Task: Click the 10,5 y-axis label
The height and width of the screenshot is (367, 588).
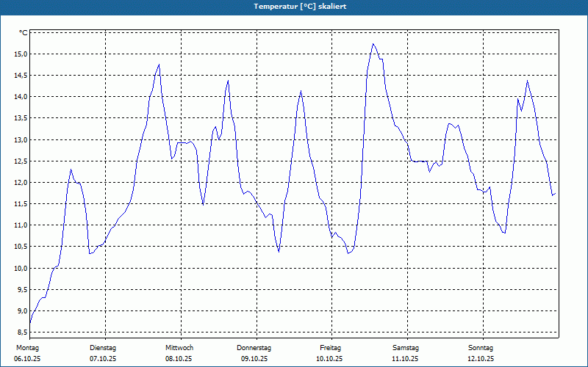Action: click(x=21, y=247)
